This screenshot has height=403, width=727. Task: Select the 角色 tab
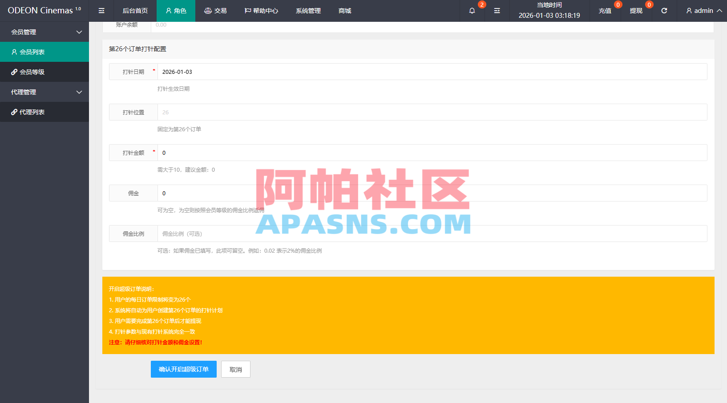[x=176, y=11]
